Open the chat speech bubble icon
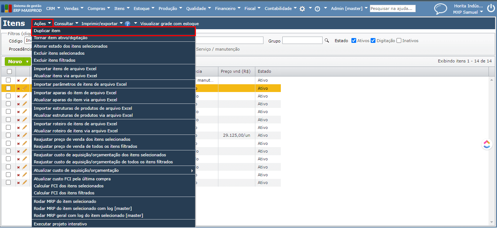 tap(440, 8)
